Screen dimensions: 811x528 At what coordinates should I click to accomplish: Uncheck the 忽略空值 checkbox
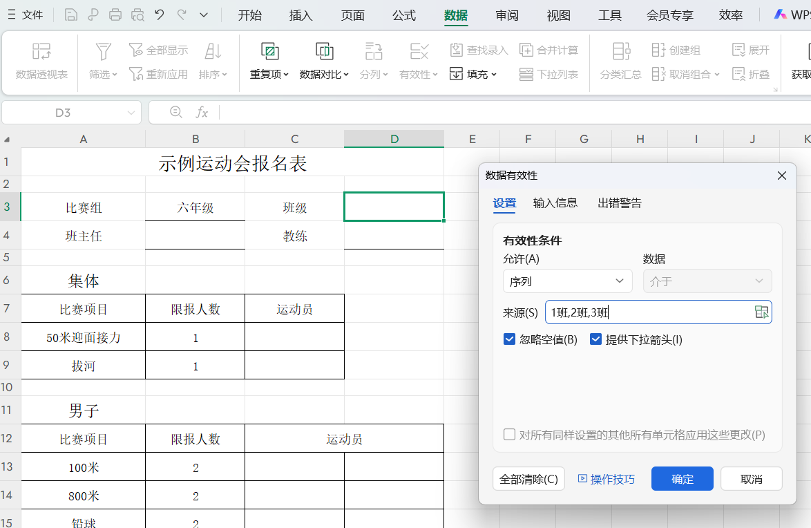[x=510, y=339]
